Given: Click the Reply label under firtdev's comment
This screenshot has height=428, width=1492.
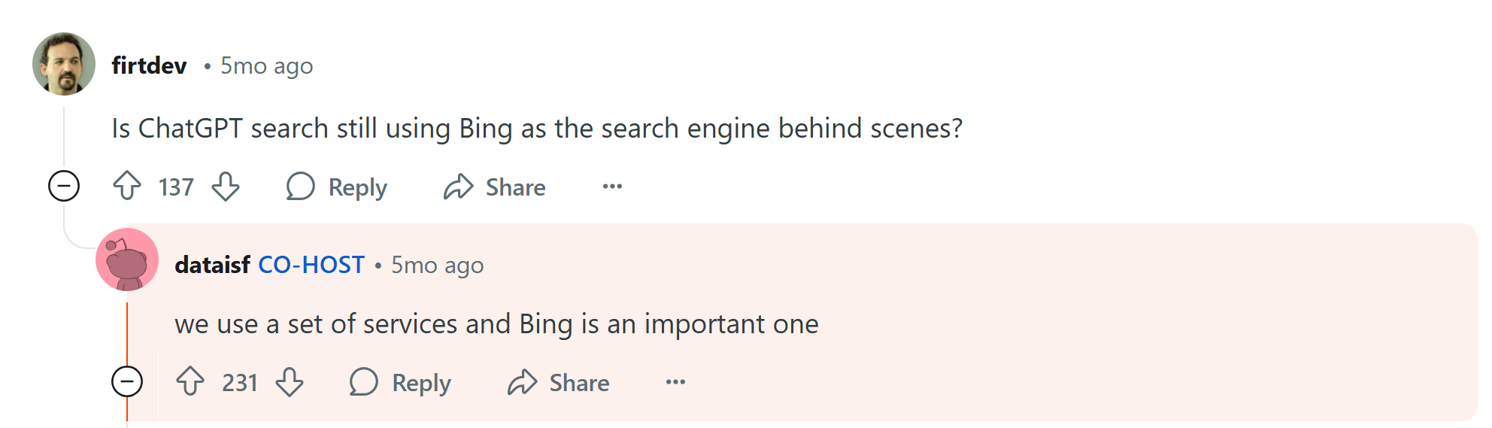Looking at the screenshot, I should coord(357,187).
